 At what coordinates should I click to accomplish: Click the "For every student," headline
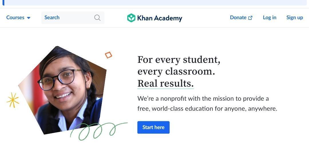coord(179,60)
